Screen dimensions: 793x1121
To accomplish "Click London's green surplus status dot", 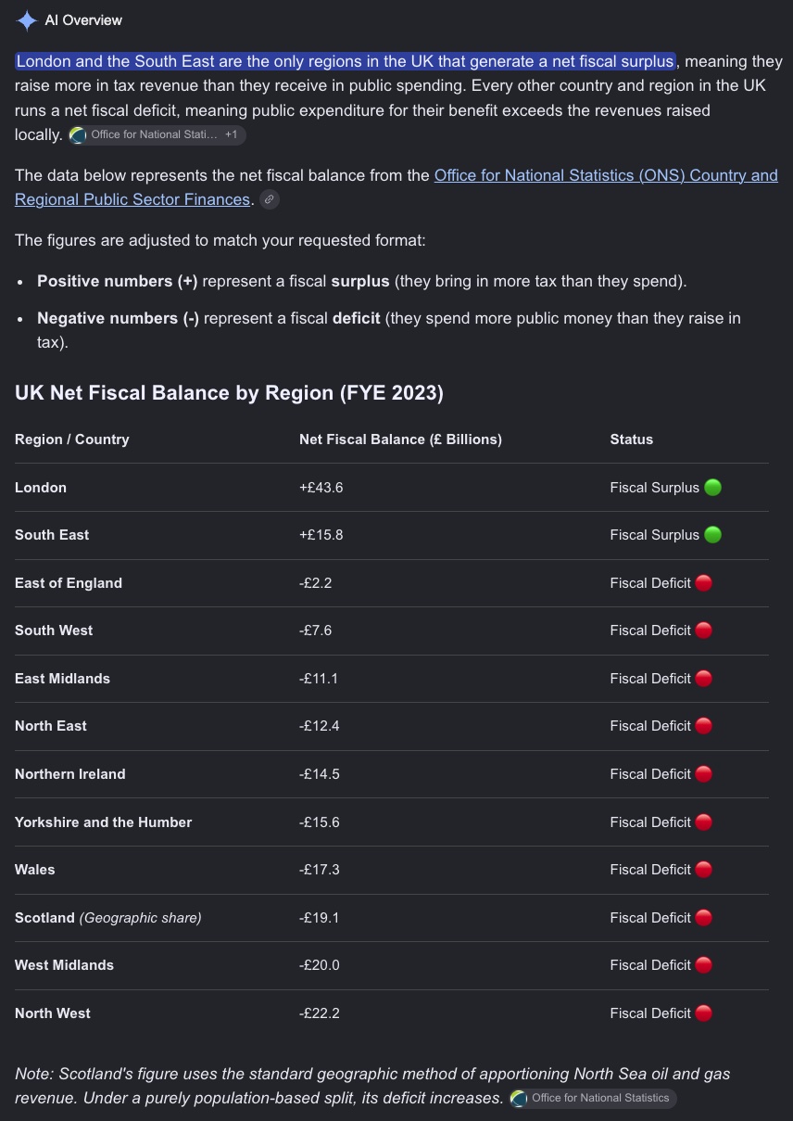I will point(712,488).
